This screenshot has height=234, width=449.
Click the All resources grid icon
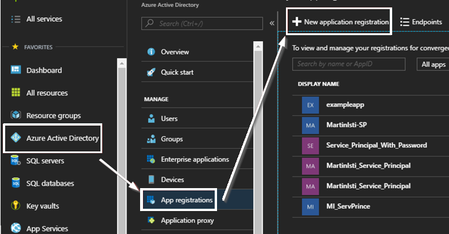[16, 92]
